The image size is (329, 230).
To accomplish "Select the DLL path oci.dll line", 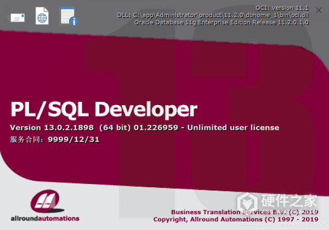I will (213, 15).
